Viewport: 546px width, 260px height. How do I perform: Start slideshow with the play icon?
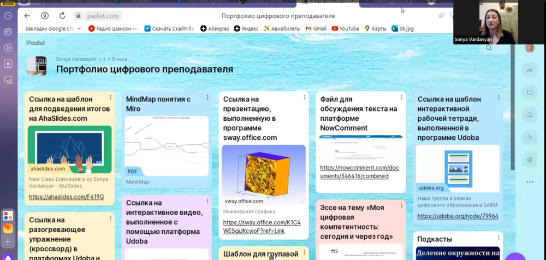click(529, 137)
